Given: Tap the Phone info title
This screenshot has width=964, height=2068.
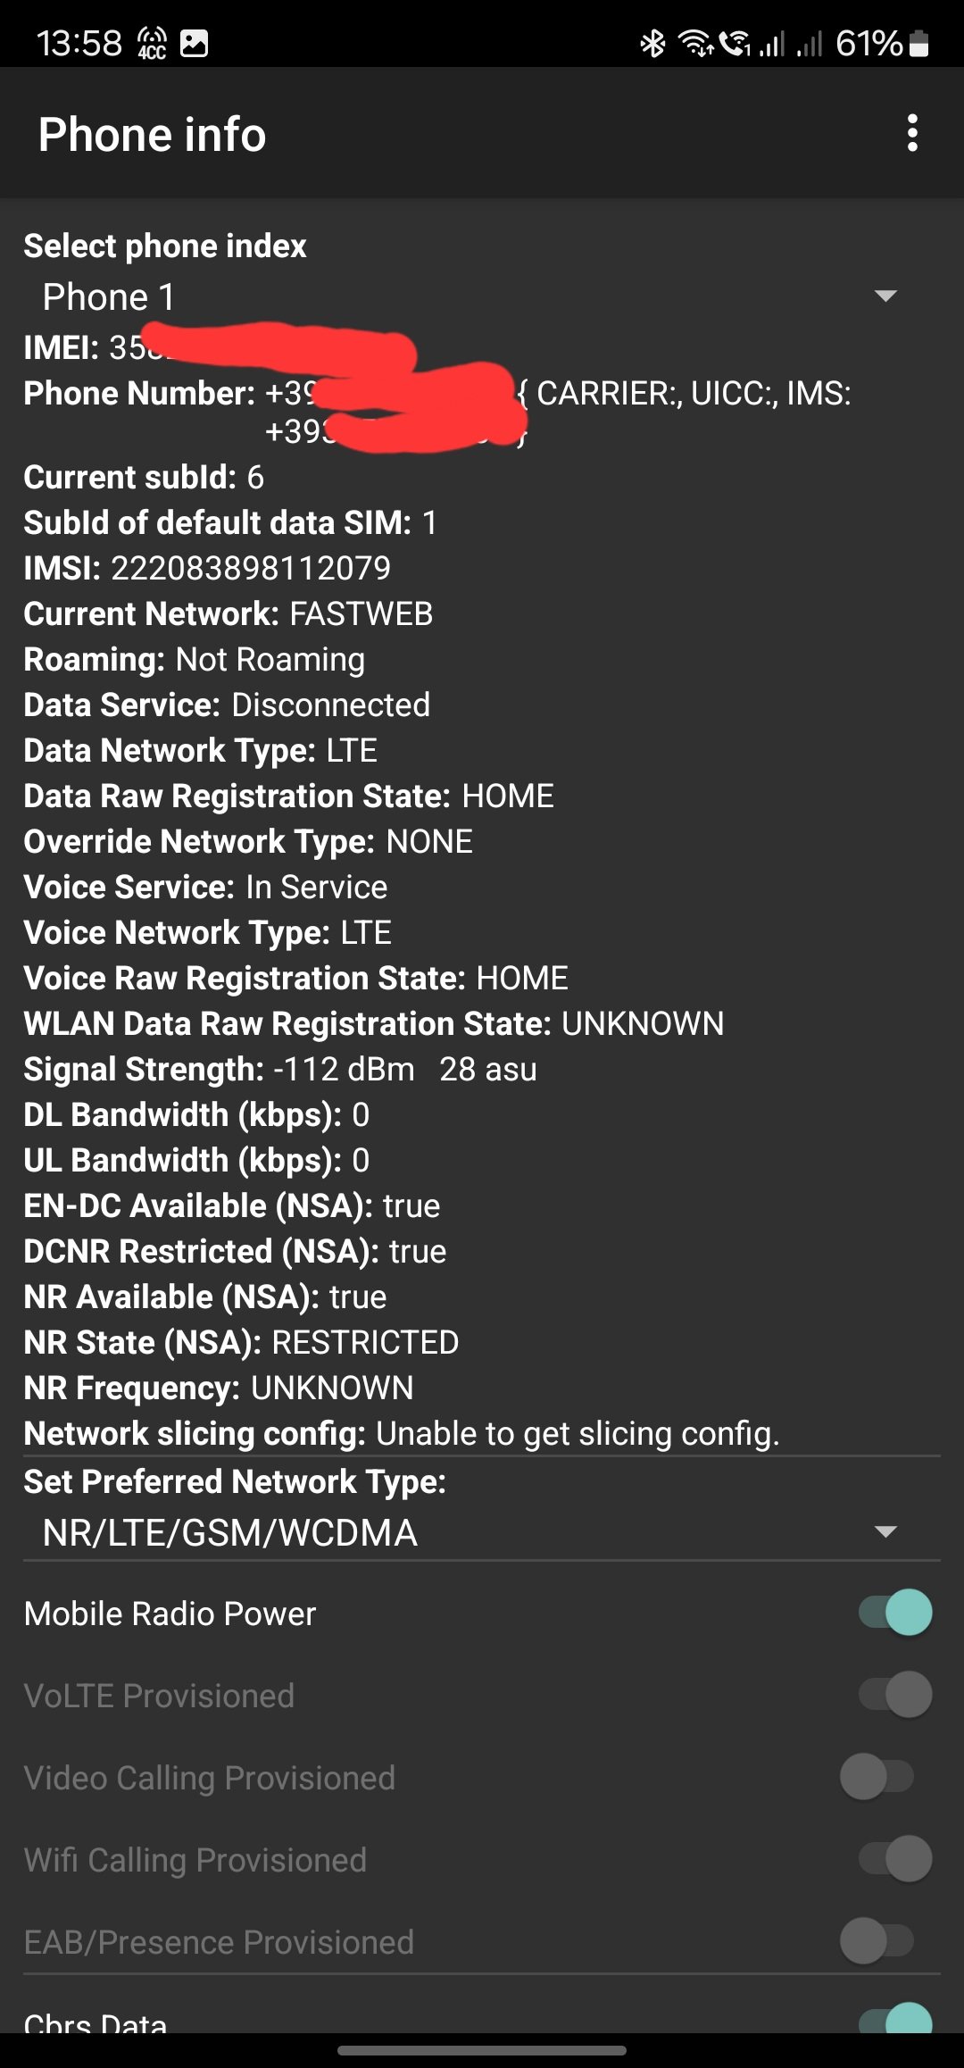Looking at the screenshot, I should (153, 134).
